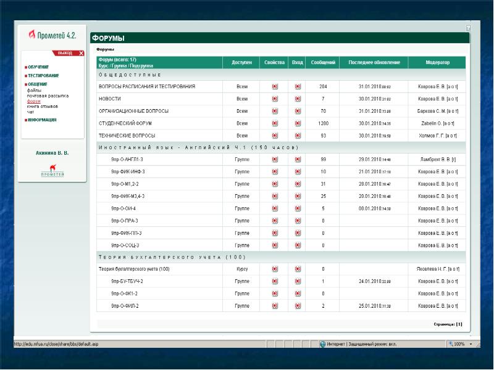The width and height of the screenshot is (494, 370).
Task: Go to page 1 in pagination
Action: tap(459, 324)
